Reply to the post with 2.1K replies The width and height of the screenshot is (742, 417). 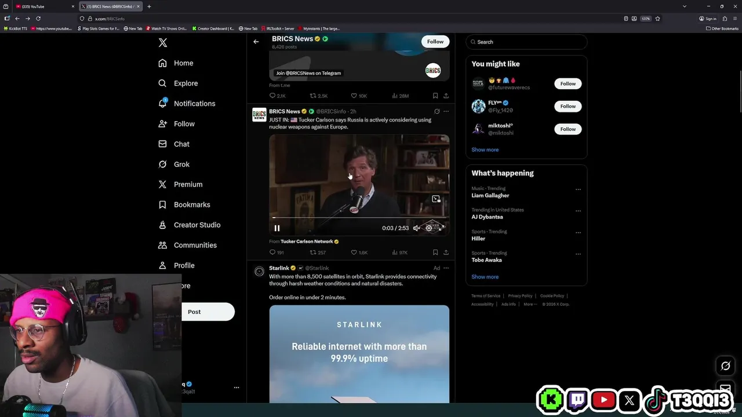278,96
